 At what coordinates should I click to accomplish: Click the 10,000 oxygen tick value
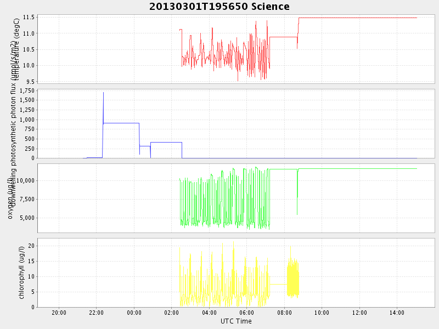click(25, 180)
